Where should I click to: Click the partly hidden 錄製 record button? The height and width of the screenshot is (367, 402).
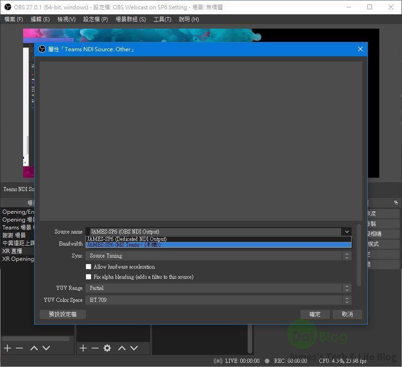coord(383,223)
